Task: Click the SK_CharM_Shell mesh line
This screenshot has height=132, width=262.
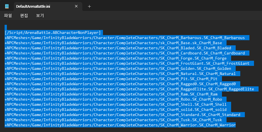Action: tap(116, 105)
